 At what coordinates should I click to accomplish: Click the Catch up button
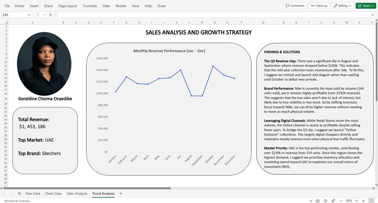pos(319,6)
